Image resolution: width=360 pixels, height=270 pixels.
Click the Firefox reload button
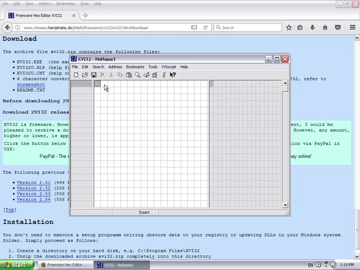click(x=205, y=27)
